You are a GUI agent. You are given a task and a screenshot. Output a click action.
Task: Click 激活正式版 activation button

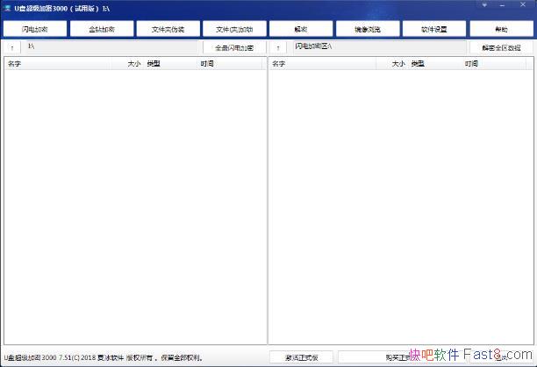[x=301, y=357]
